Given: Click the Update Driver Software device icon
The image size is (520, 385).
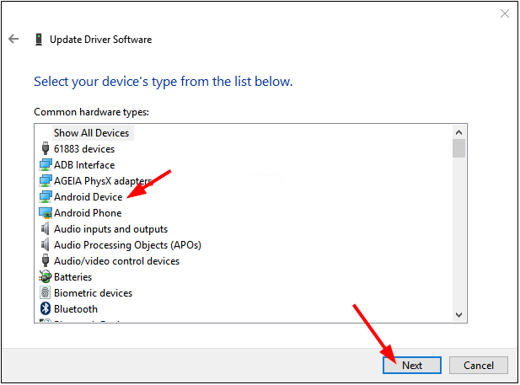Looking at the screenshot, I should (x=39, y=39).
